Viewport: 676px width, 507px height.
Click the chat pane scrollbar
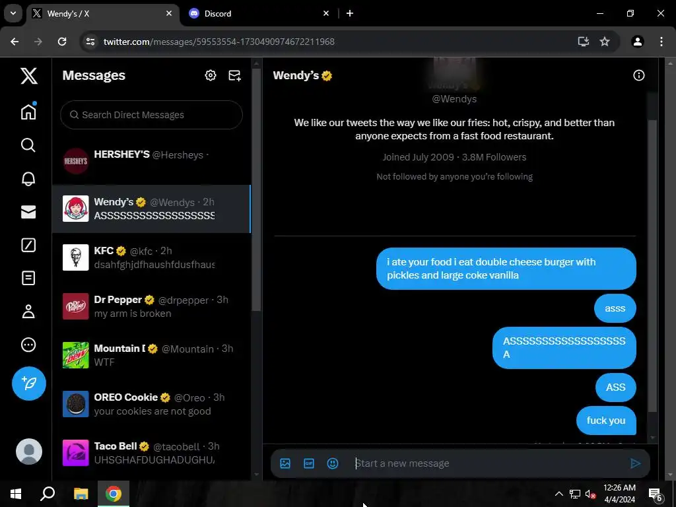tap(653, 265)
